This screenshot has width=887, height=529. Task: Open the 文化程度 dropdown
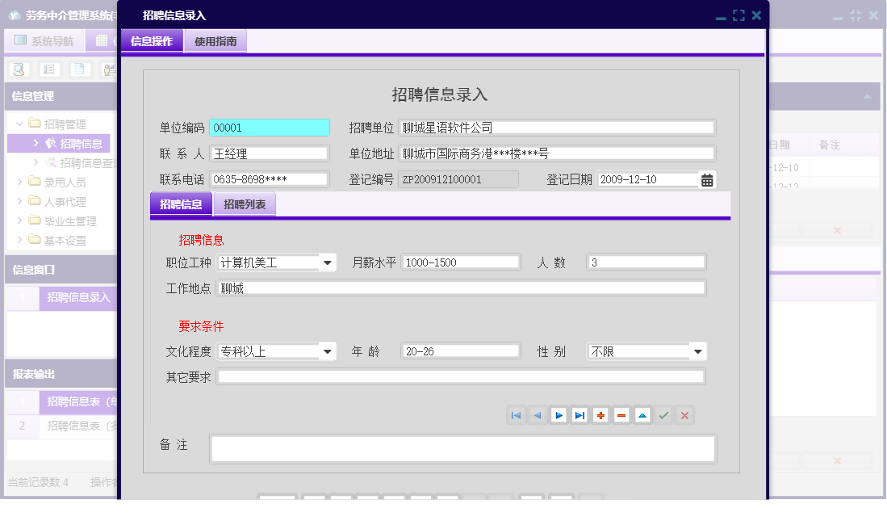[328, 351]
